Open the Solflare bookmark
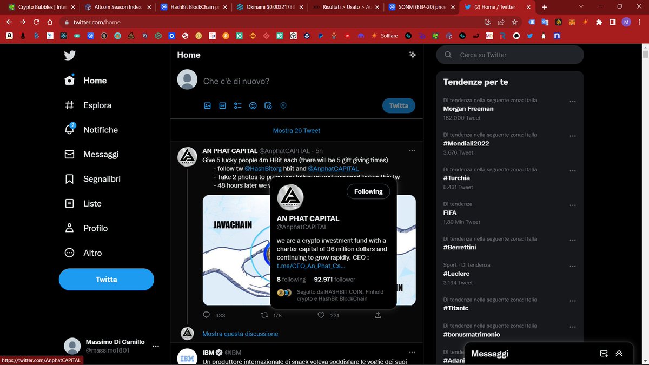The image size is (649, 365). point(385,36)
